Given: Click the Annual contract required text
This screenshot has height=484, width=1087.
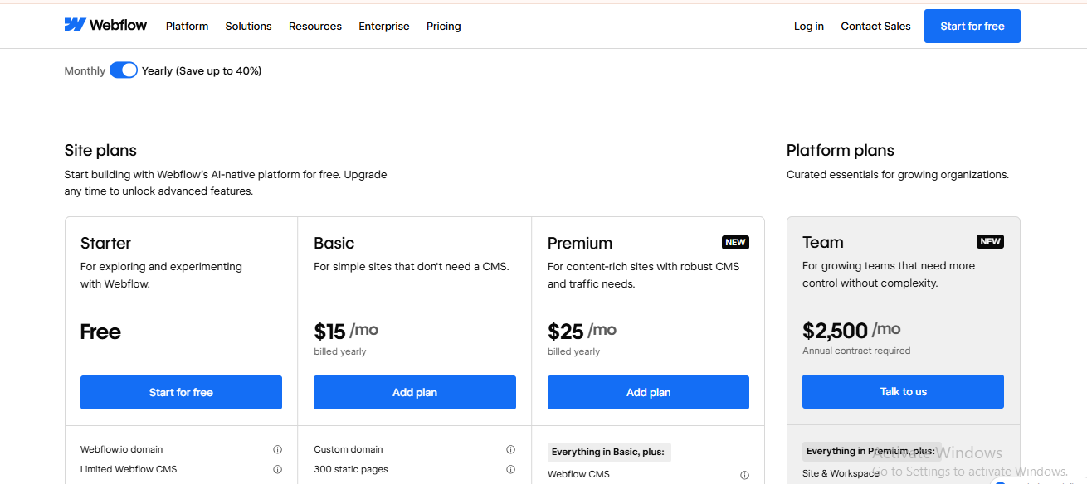Looking at the screenshot, I should (856, 351).
